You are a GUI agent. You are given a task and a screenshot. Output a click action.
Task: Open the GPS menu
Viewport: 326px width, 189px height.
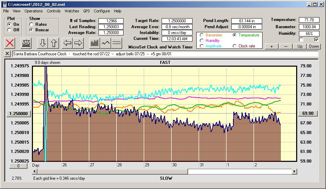pyautogui.click(x=86, y=11)
